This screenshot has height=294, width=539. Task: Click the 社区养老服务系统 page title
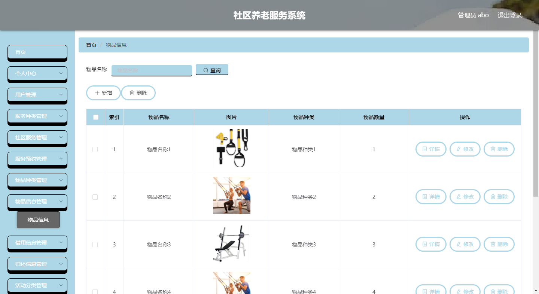pyautogui.click(x=269, y=15)
